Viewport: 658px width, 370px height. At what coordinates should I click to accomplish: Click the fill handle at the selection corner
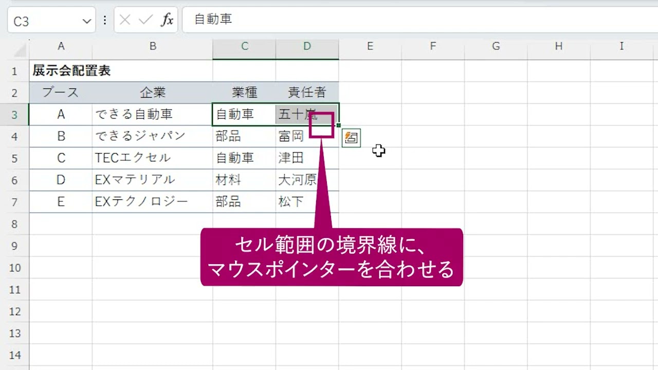coord(338,125)
